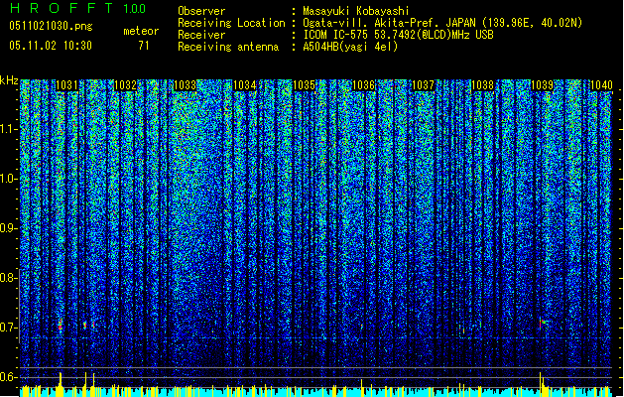Click the 0.9 kHz axis tick label

(8, 228)
